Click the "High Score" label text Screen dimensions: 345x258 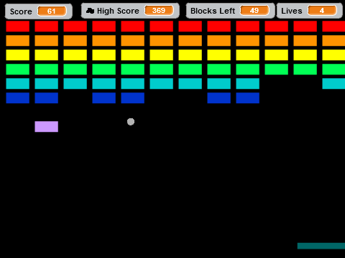118,11
